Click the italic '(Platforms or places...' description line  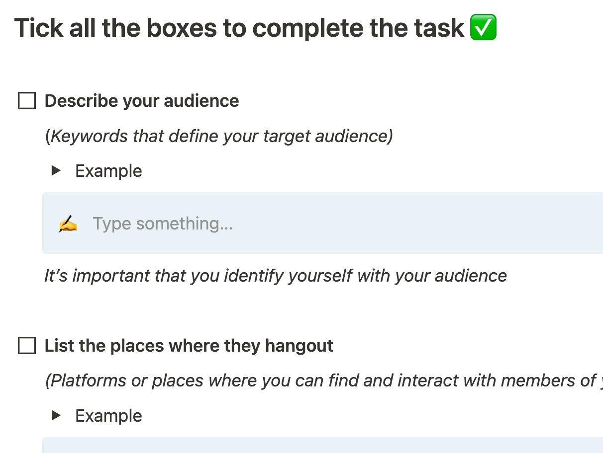(x=318, y=380)
